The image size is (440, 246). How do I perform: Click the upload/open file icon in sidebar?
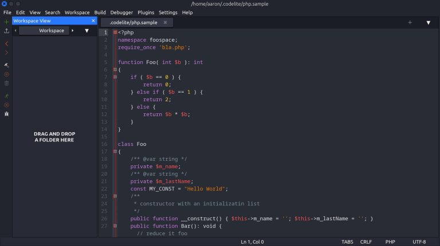(6, 31)
